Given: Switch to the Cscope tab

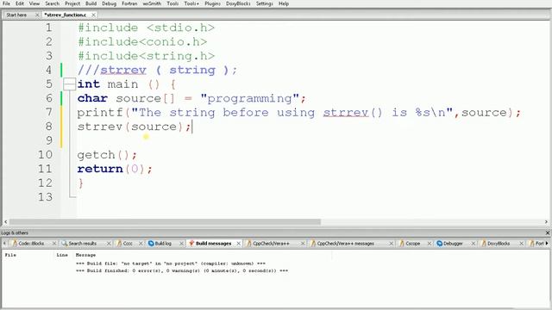Looking at the screenshot, I should [x=412, y=243].
